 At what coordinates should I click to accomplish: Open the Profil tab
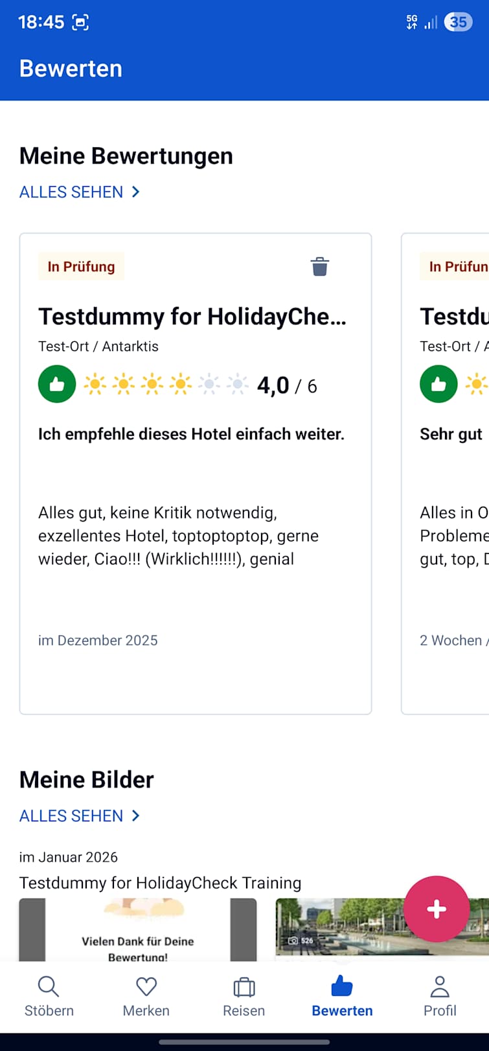[440, 996]
